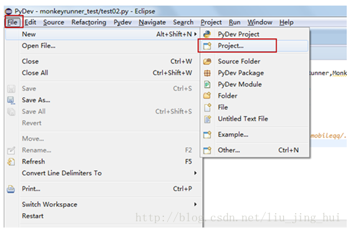Image resolution: width=348 pixels, height=230 pixels.
Task: Open the Run menu
Action: 234,22
